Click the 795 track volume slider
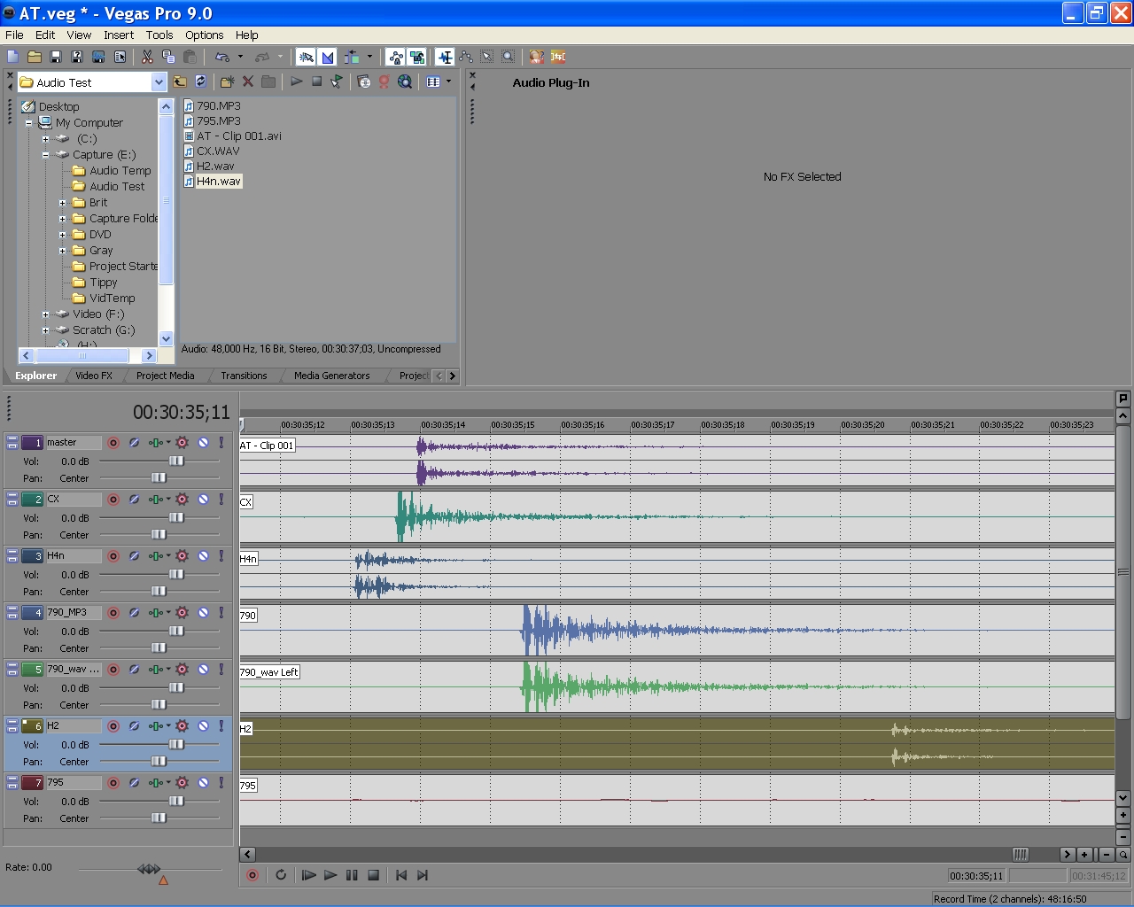The height and width of the screenshot is (907, 1134). pos(175,801)
